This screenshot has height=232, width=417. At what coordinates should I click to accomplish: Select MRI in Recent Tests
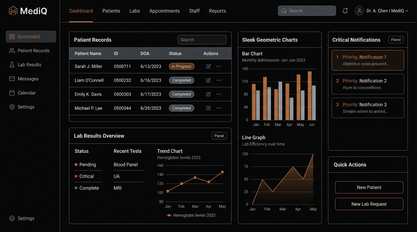(x=118, y=188)
